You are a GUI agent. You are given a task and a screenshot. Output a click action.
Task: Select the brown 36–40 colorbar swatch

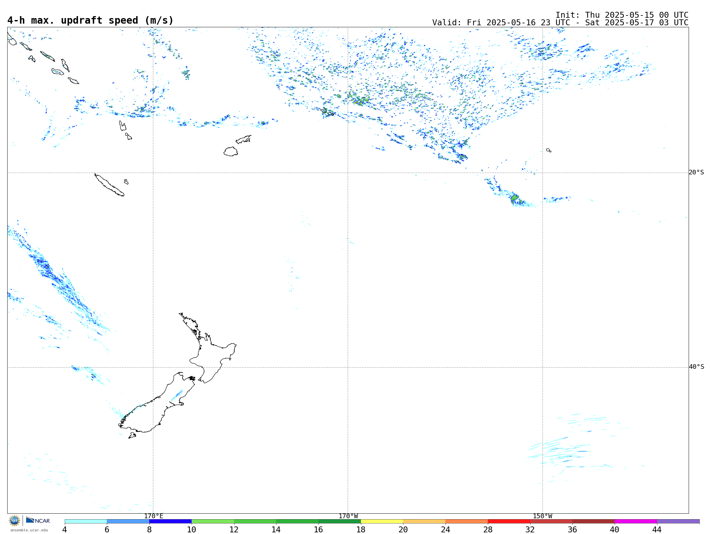(x=594, y=521)
